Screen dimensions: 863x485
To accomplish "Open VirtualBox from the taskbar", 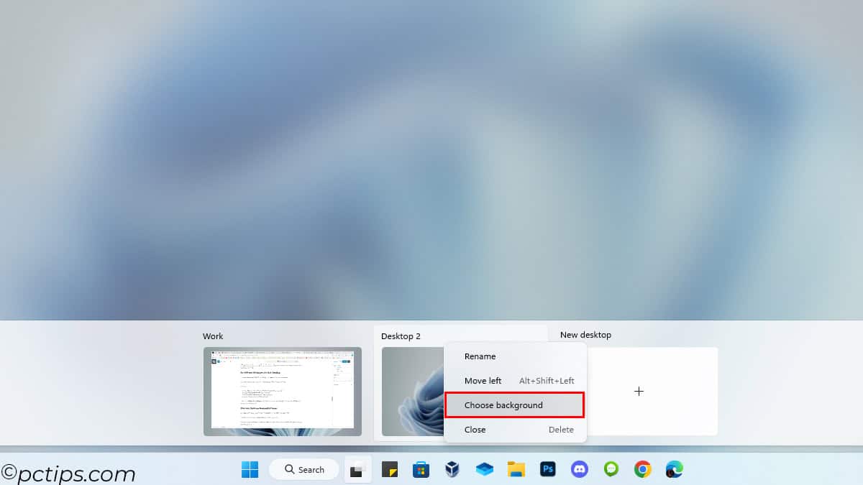I will pyautogui.click(x=452, y=469).
